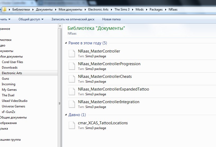216x147 pixels.
Task: Click the NRaas_MasterControllerIntegration file icon
Action: coord(72,104)
